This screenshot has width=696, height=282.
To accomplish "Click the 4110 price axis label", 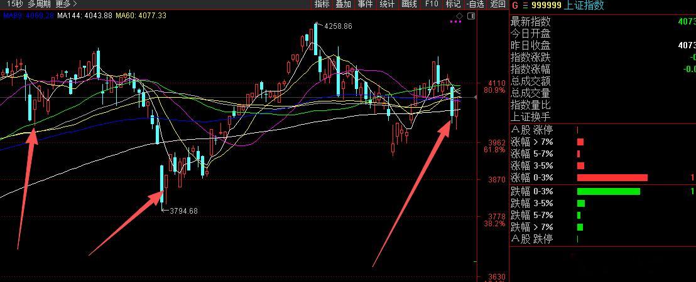I will click(497, 83).
